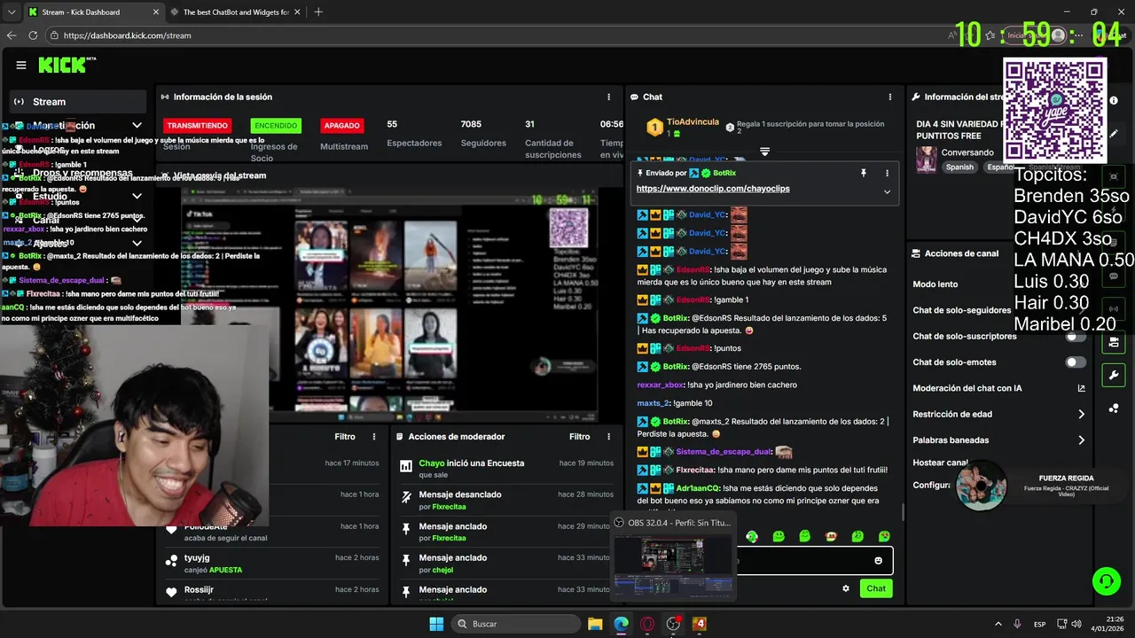
Task: Click Moderación del chat con IA
Action: pyautogui.click(x=967, y=388)
